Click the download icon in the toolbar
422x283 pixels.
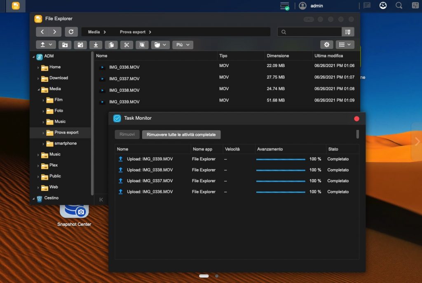(x=96, y=45)
